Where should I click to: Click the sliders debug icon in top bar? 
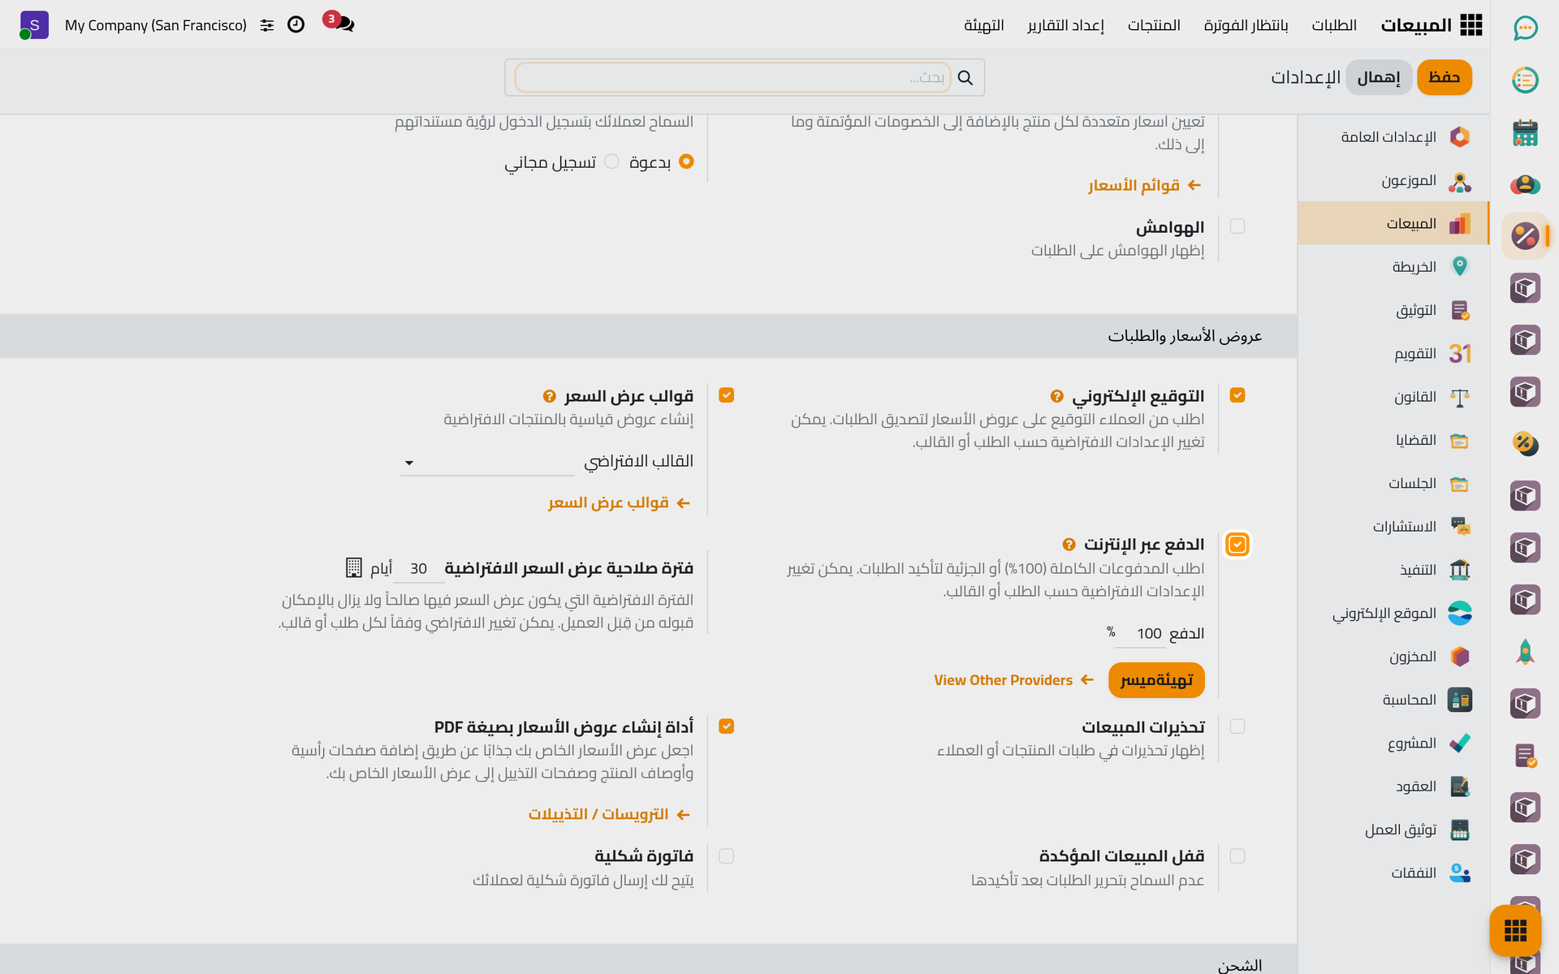(x=267, y=25)
